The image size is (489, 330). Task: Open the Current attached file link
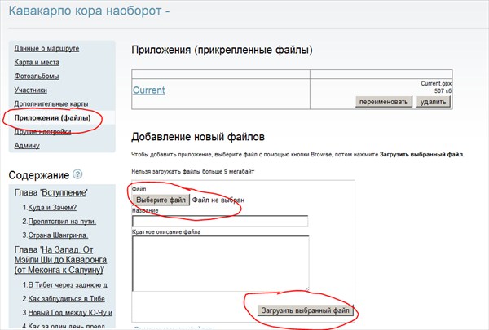pos(148,90)
